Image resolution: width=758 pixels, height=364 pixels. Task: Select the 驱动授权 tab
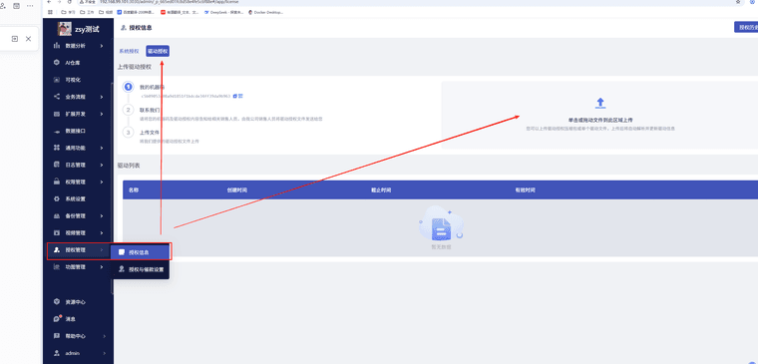(x=158, y=51)
